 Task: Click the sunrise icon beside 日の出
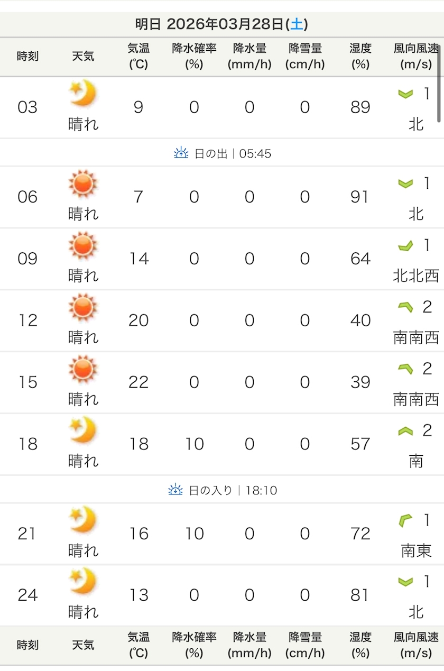pos(181,153)
